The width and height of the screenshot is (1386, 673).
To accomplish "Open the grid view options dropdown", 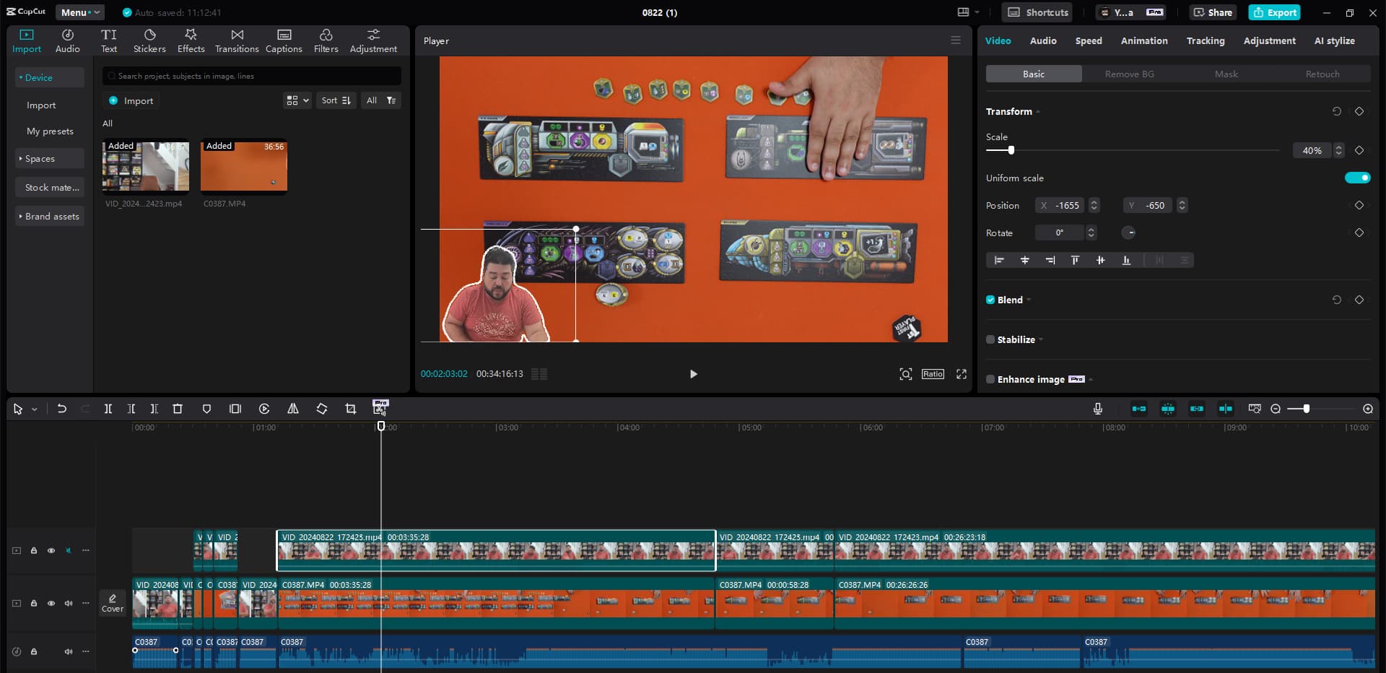I will click(x=298, y=100).
